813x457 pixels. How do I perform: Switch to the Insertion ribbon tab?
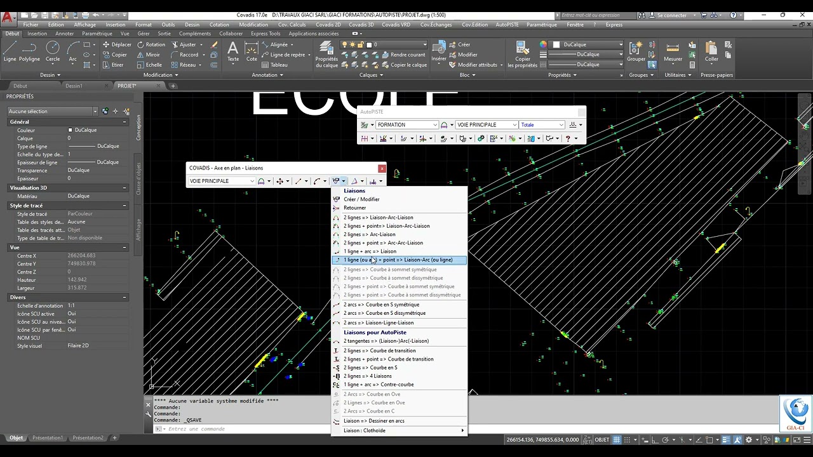click(37, 34)
